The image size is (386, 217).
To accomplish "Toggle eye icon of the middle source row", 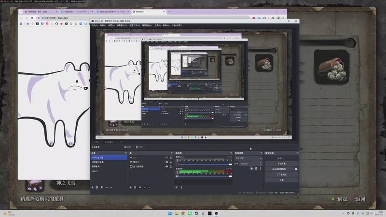I will [x=166, y=162].
